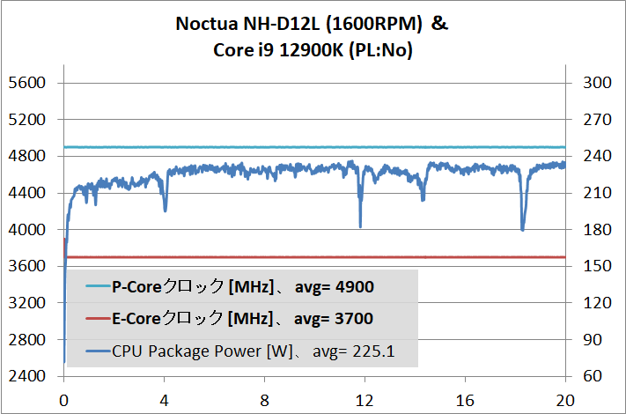Viewport: 626px width, 414px height.
Task: Select horizontal axis label 20
Action: point(565,401)
